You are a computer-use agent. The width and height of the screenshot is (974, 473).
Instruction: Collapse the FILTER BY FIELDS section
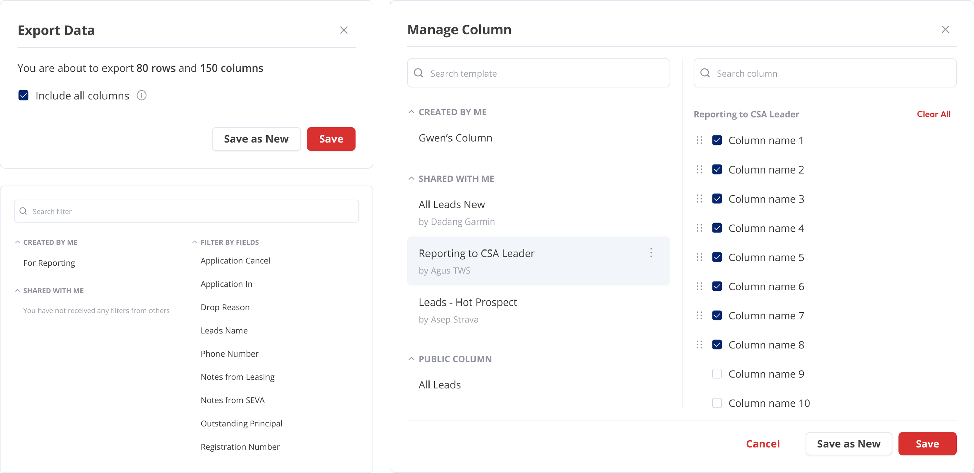pyautogui.click(x=194, y=242)
